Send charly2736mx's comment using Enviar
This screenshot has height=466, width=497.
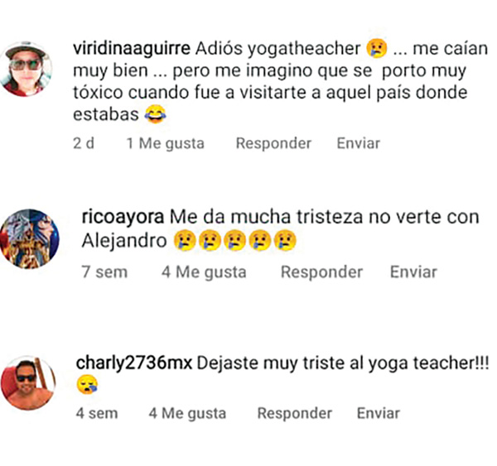click(x=379, y=413)
